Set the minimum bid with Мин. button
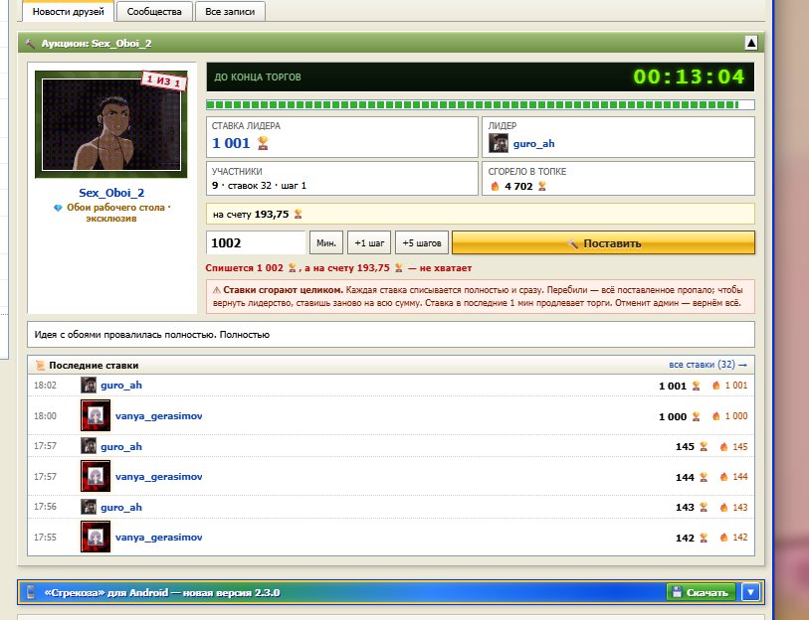Image resolution: width=809 pixels, height=620 pixels. tap(326, 242)
